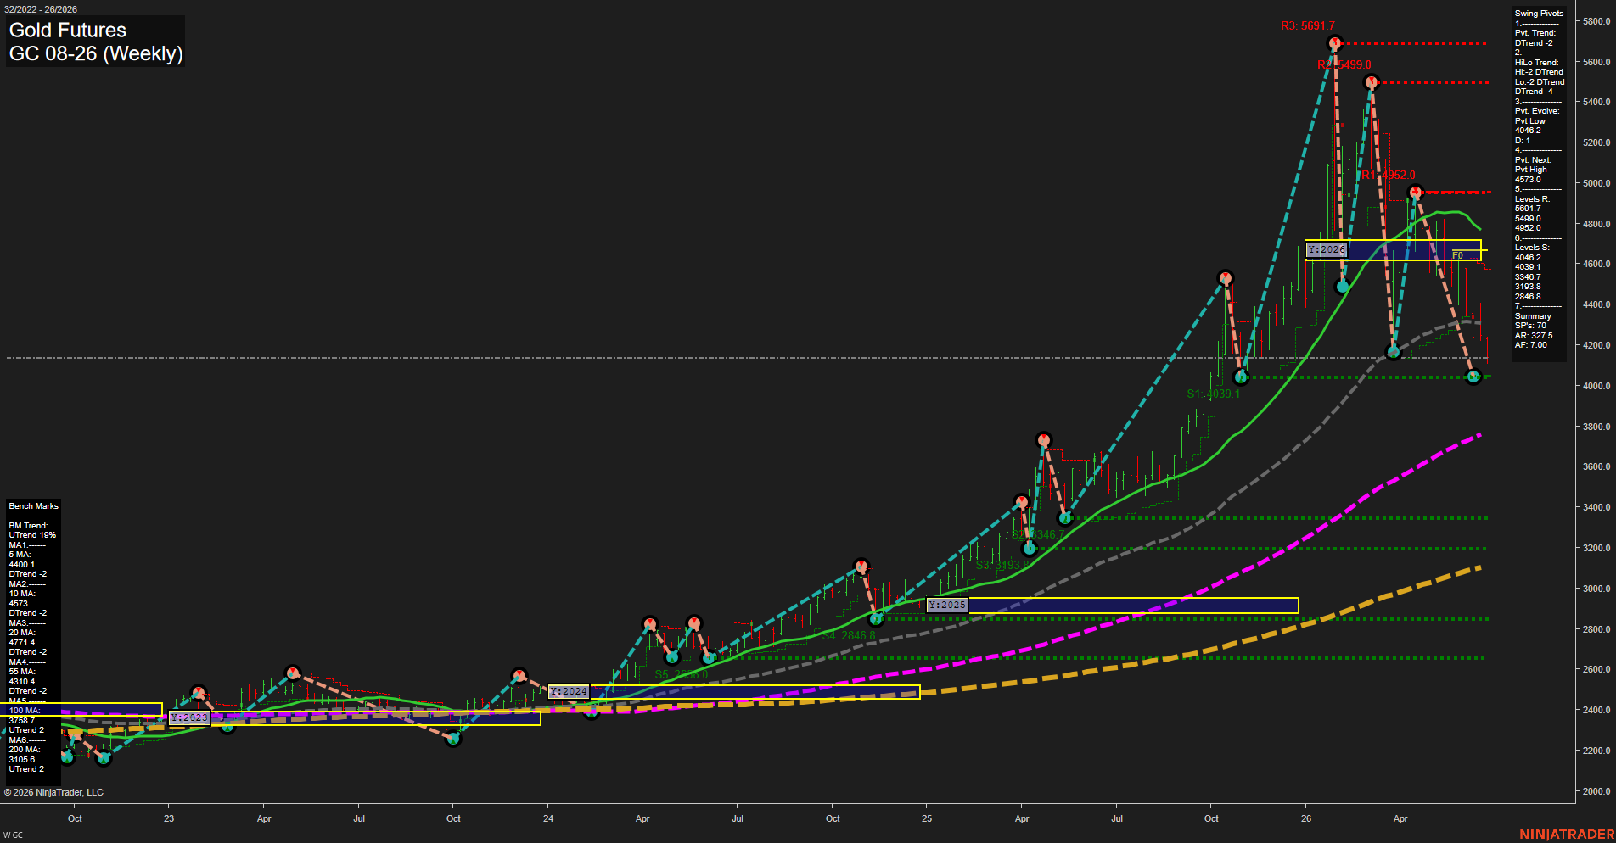
Task: Select the 'Pvt. Evolve:' entry
Action: [1537, 111]
